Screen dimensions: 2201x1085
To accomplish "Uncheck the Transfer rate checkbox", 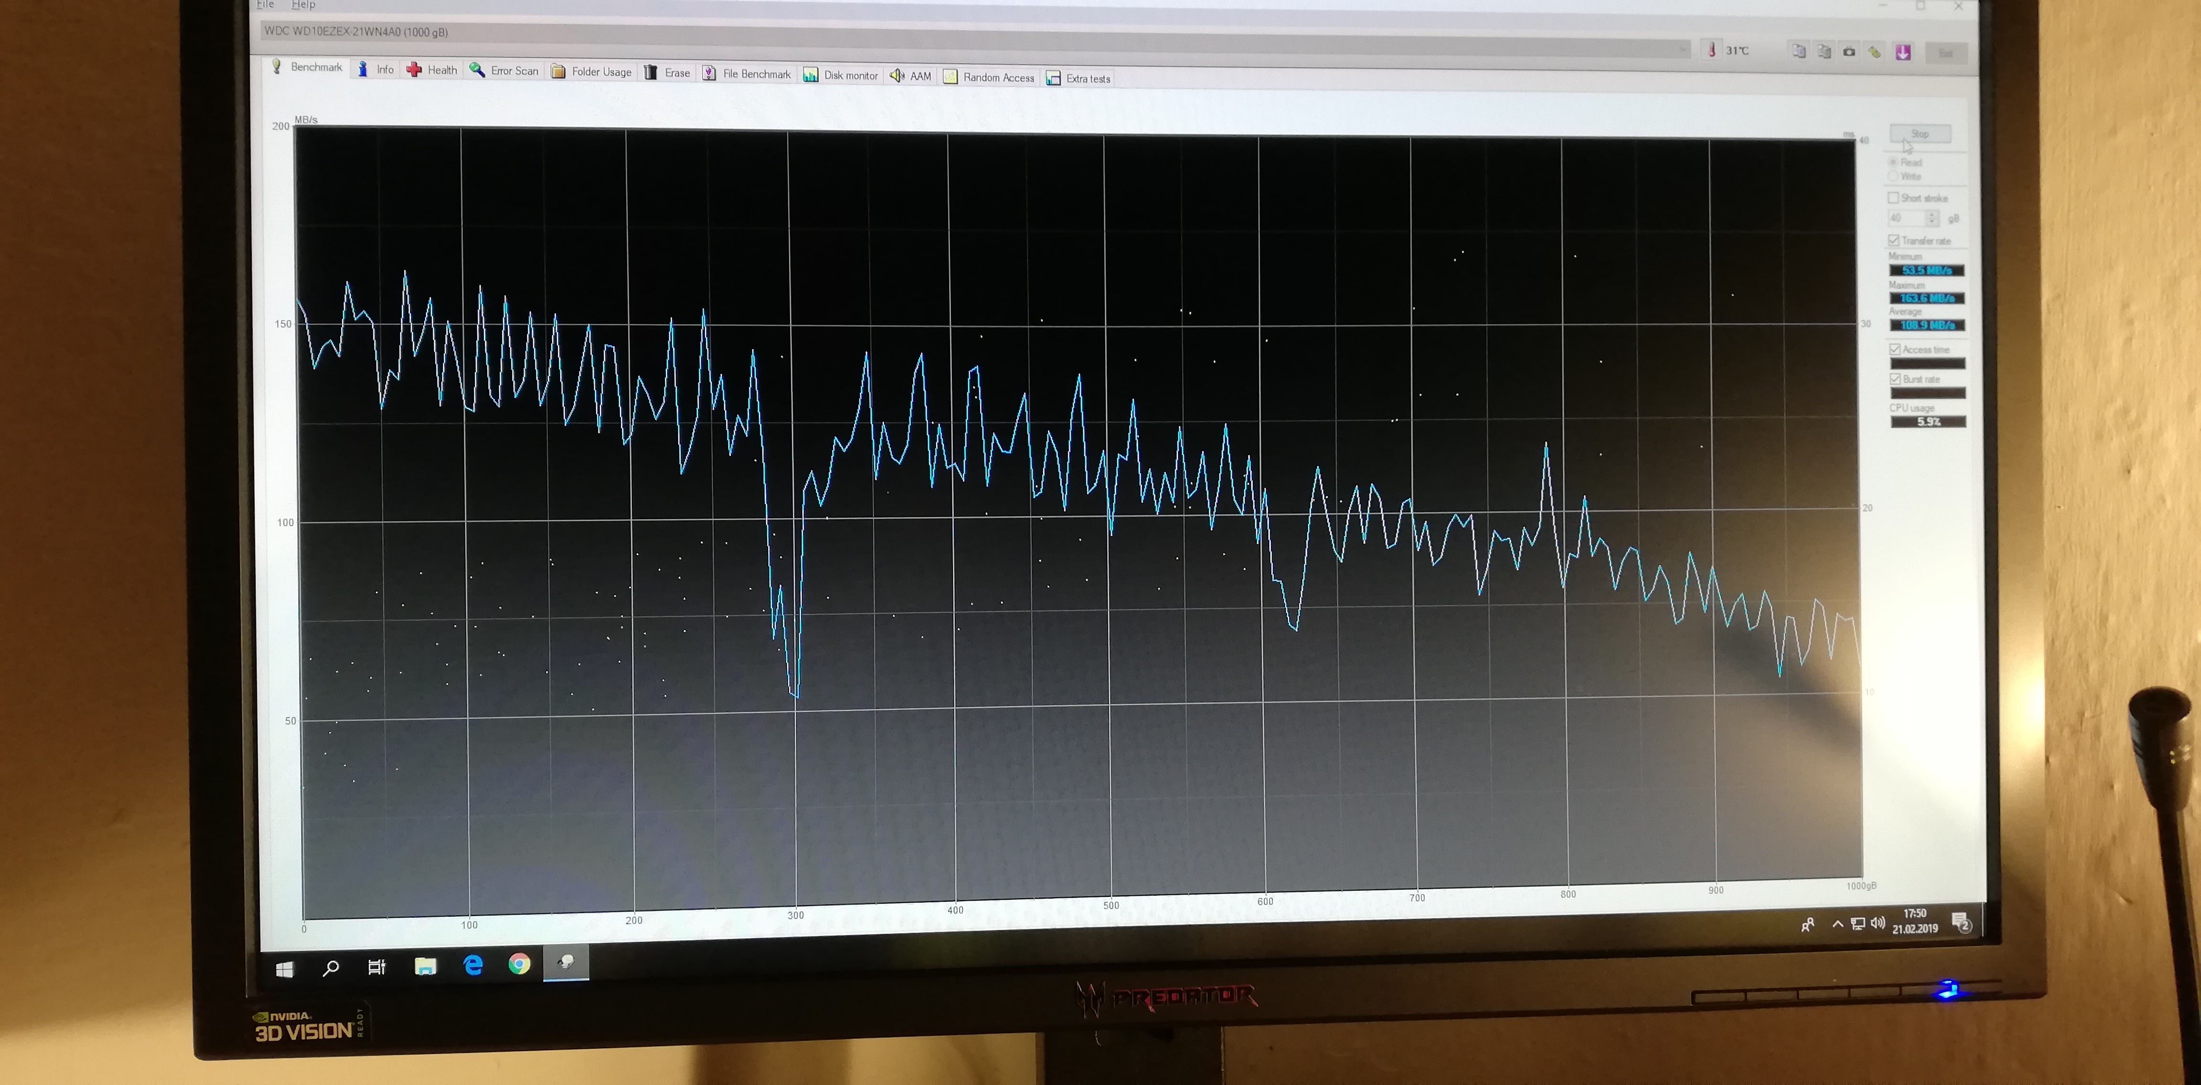I will click(x=1893, y=241).
